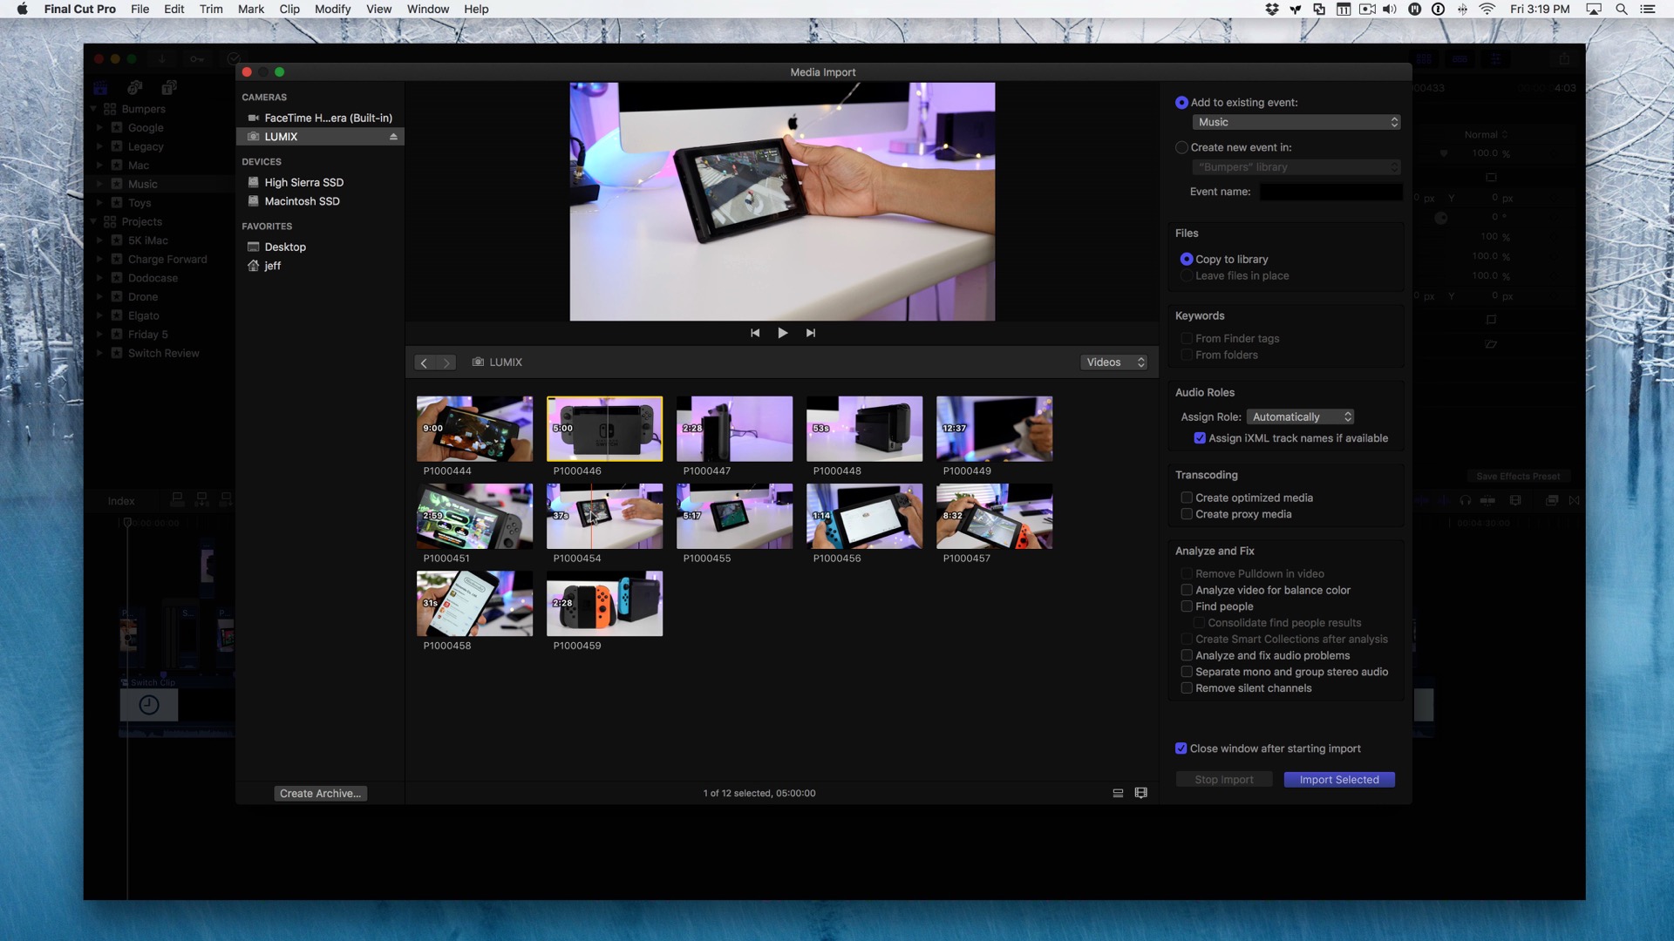The height and width of the screenshot is (941, 1674).
Task: Open Wi-Fi status in menu bar
Action: click(1487, 9)
